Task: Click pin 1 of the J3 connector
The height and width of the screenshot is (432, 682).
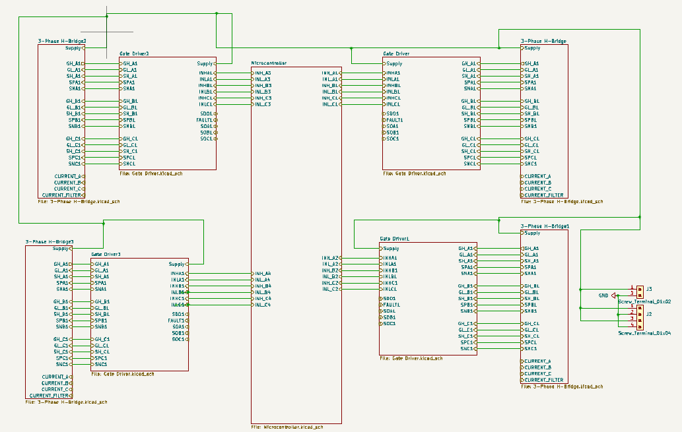Action: [633, 289]
